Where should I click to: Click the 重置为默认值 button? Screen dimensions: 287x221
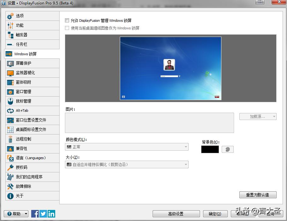pyautogui.click(x=258, y=195)
